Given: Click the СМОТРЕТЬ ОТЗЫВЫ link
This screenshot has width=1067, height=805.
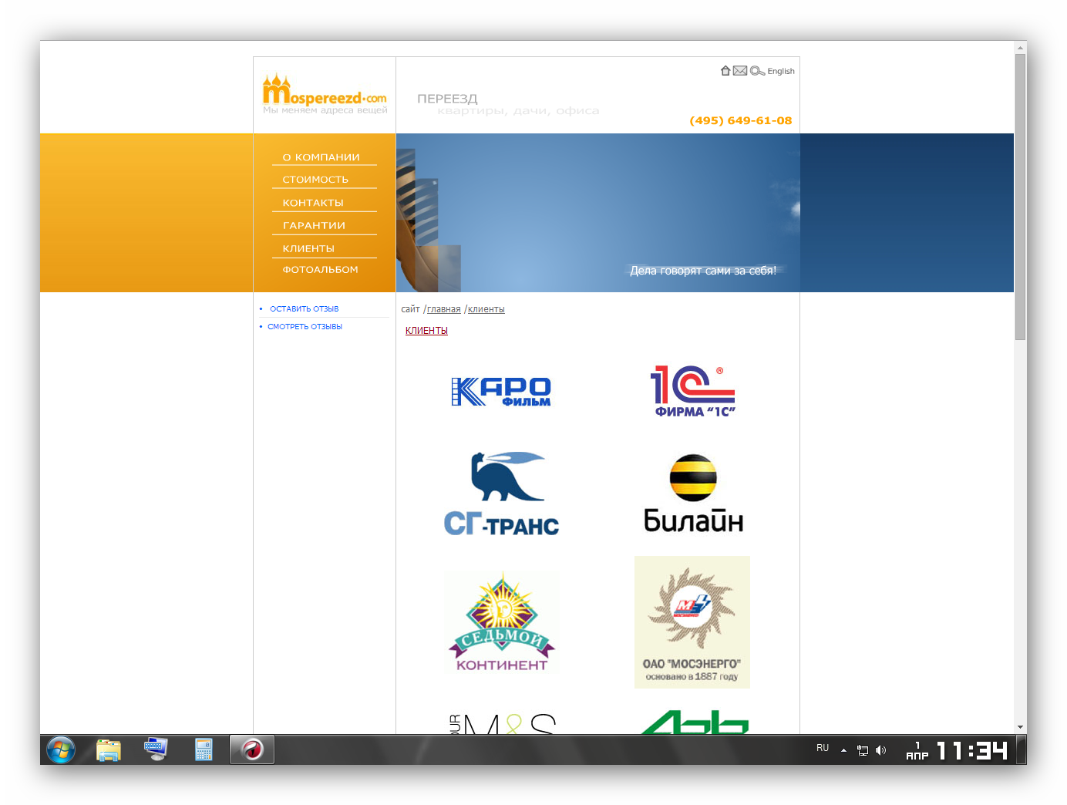Looking at the screenshot, I should click(305, 327).
